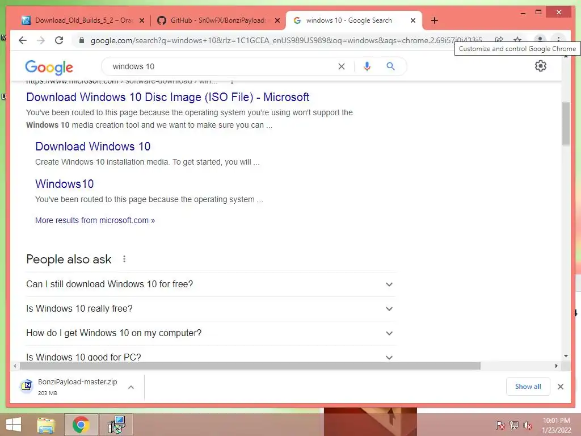This screenshot has width=581, height=436.
Task: Click the vertical scrollbar thumb
Action: point(566,123)
